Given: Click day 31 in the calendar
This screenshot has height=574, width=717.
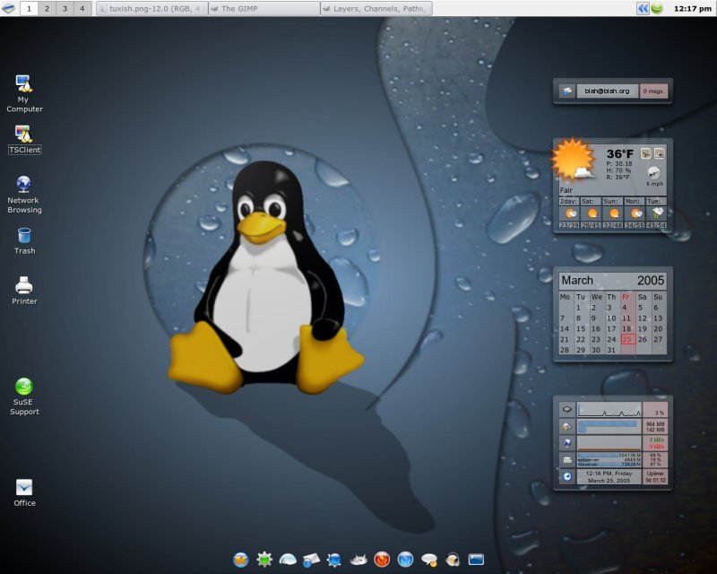Looking at the screenshot, I should pyautogui.click(x=611, y=350).
